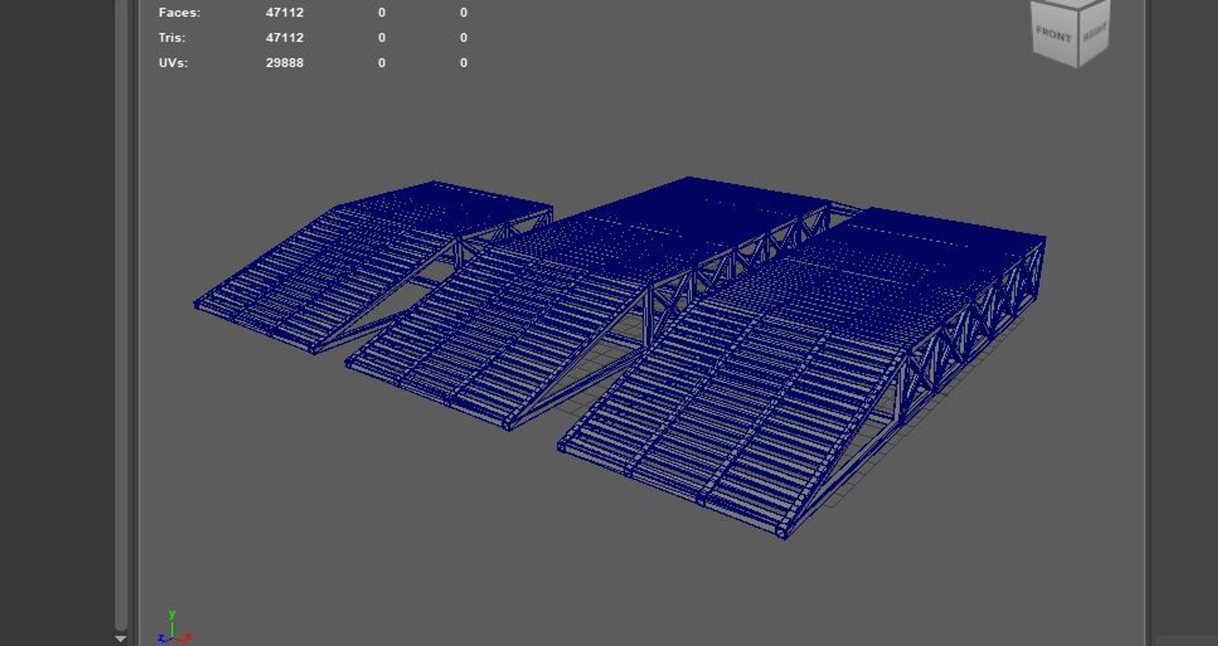Click the scroll down arrow on the left panel
Viewport: 1218px width, 646px height.
pos(121,639)
